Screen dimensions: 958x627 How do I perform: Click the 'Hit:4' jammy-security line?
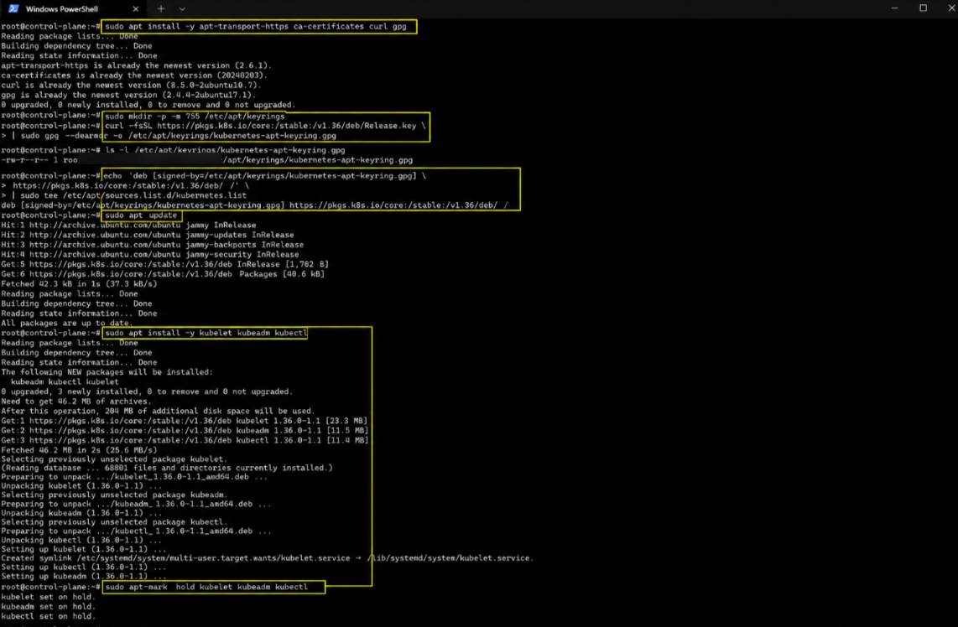coord(150,254)
